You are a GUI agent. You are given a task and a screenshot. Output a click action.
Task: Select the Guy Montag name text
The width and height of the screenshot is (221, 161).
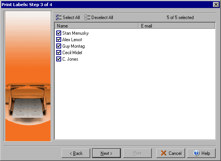73,46
